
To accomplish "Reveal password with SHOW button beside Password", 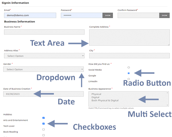I will click(x=107, y=15).
